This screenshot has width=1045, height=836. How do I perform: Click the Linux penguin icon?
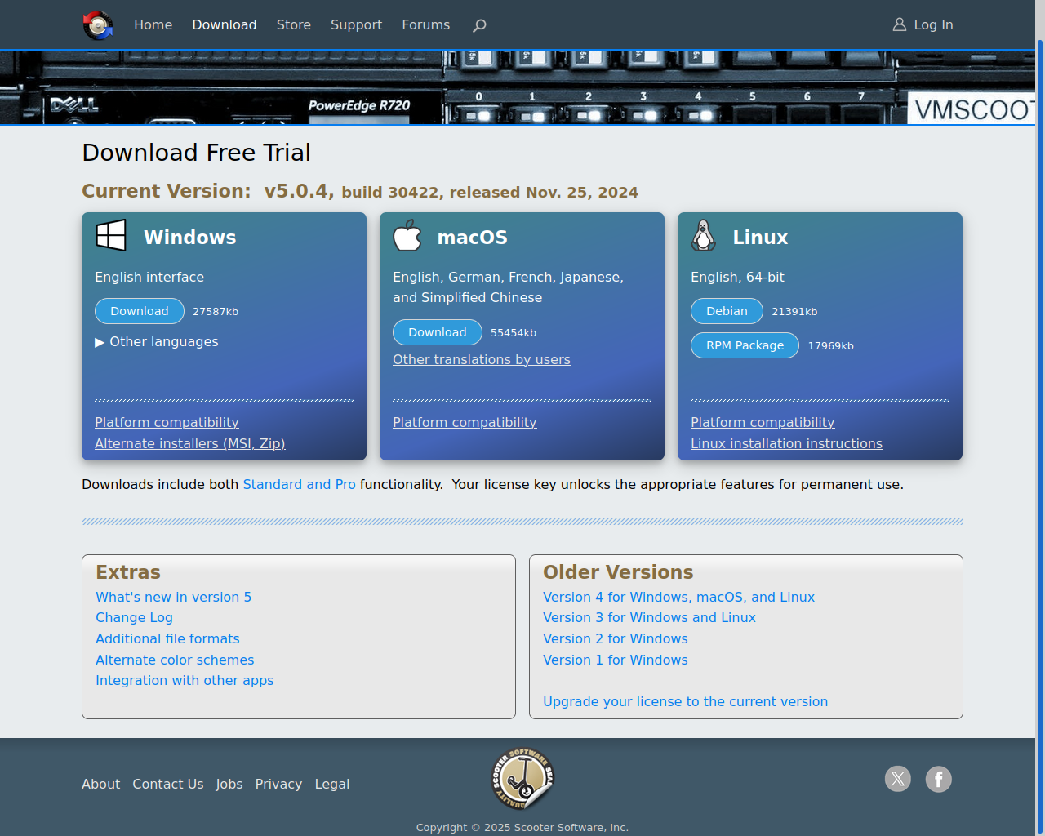[704, 236]
